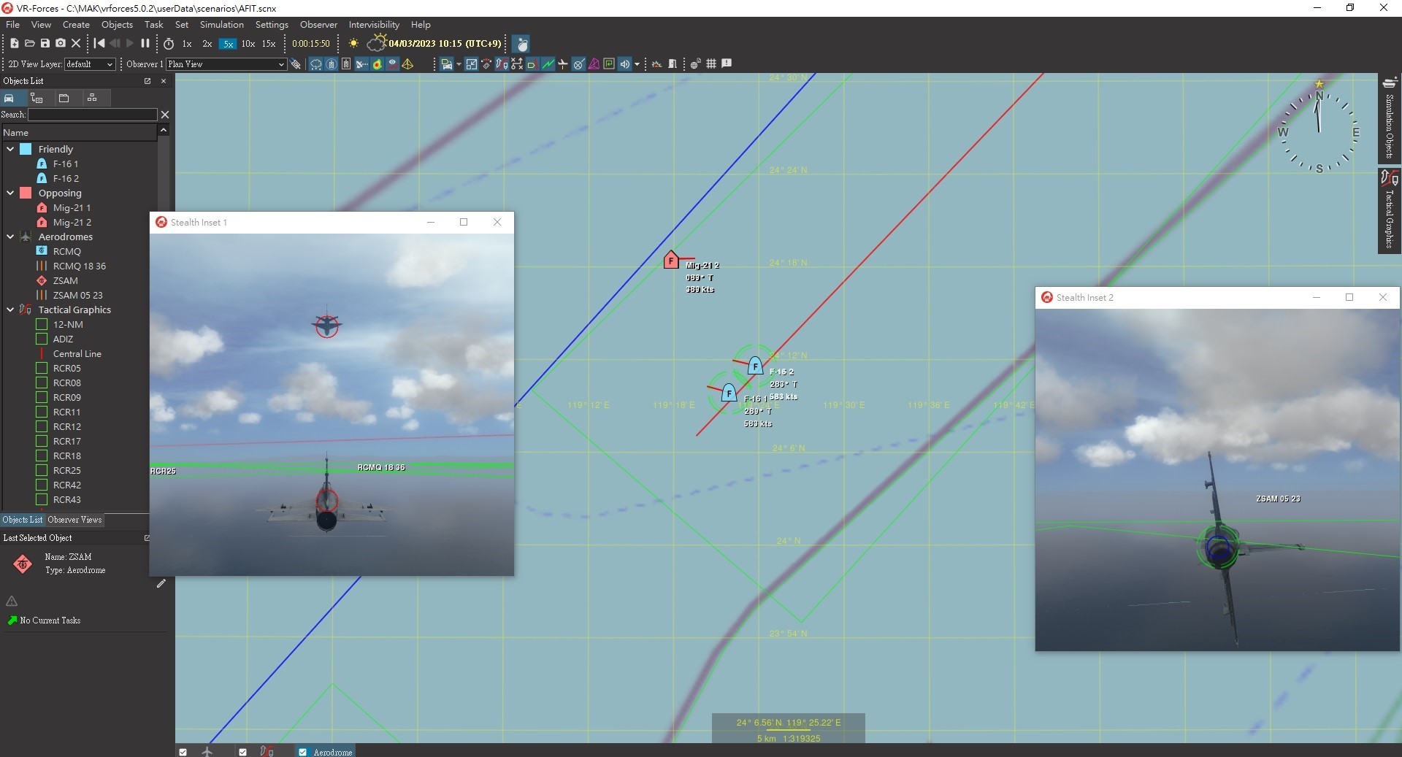Viewport: 1402px width, 757px height.
Task: Set simulation speed to 10x
Action: [248, 44]
